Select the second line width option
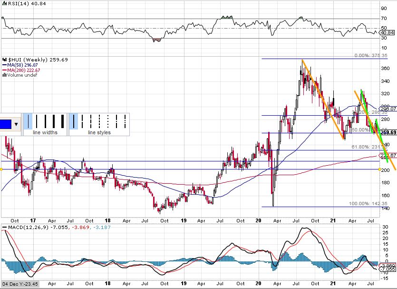This screenshot has width=397, height=289. pyautogui.click(x=38, y=121)
